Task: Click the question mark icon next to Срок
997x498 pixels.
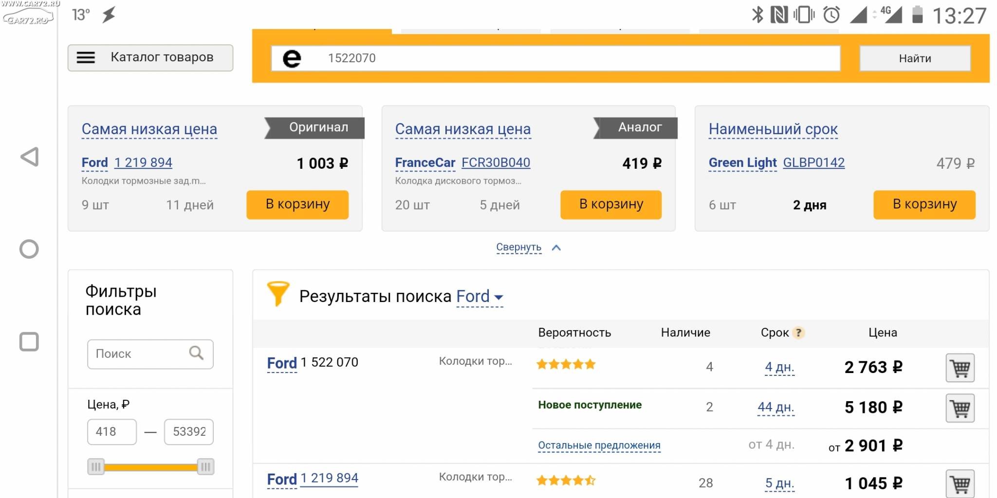Action: coord(798,333)
